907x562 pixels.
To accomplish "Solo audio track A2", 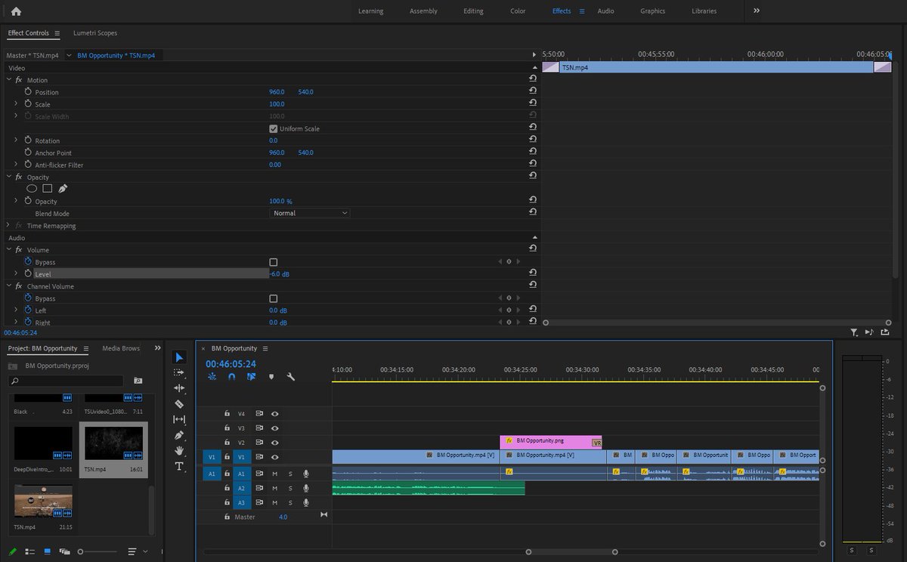I will point(290,488).
